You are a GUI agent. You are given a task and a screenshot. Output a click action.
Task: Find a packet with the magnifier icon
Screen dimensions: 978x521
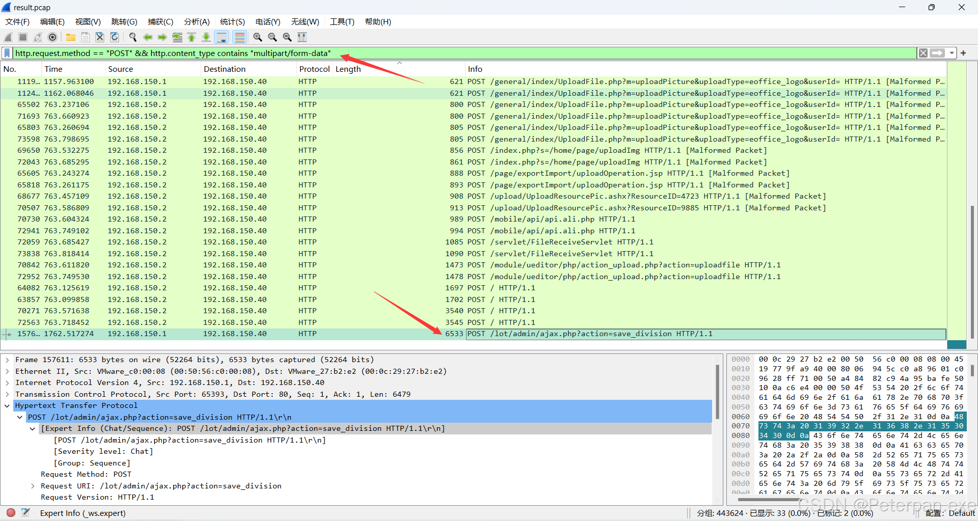click(x=133, y=37)
